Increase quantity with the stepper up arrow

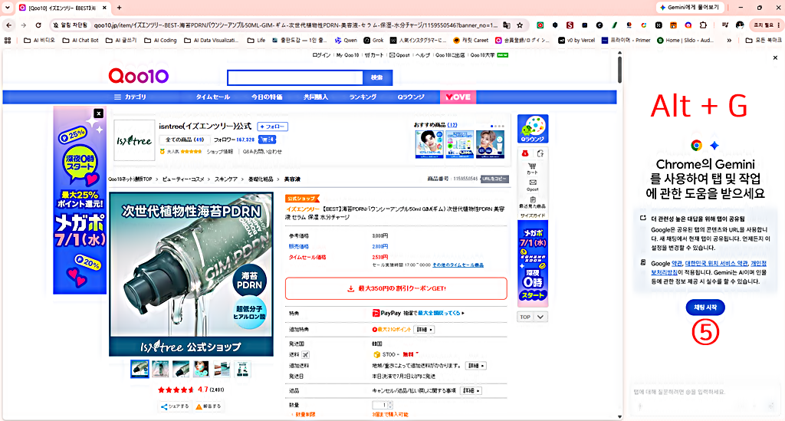(x=390, y=403)
